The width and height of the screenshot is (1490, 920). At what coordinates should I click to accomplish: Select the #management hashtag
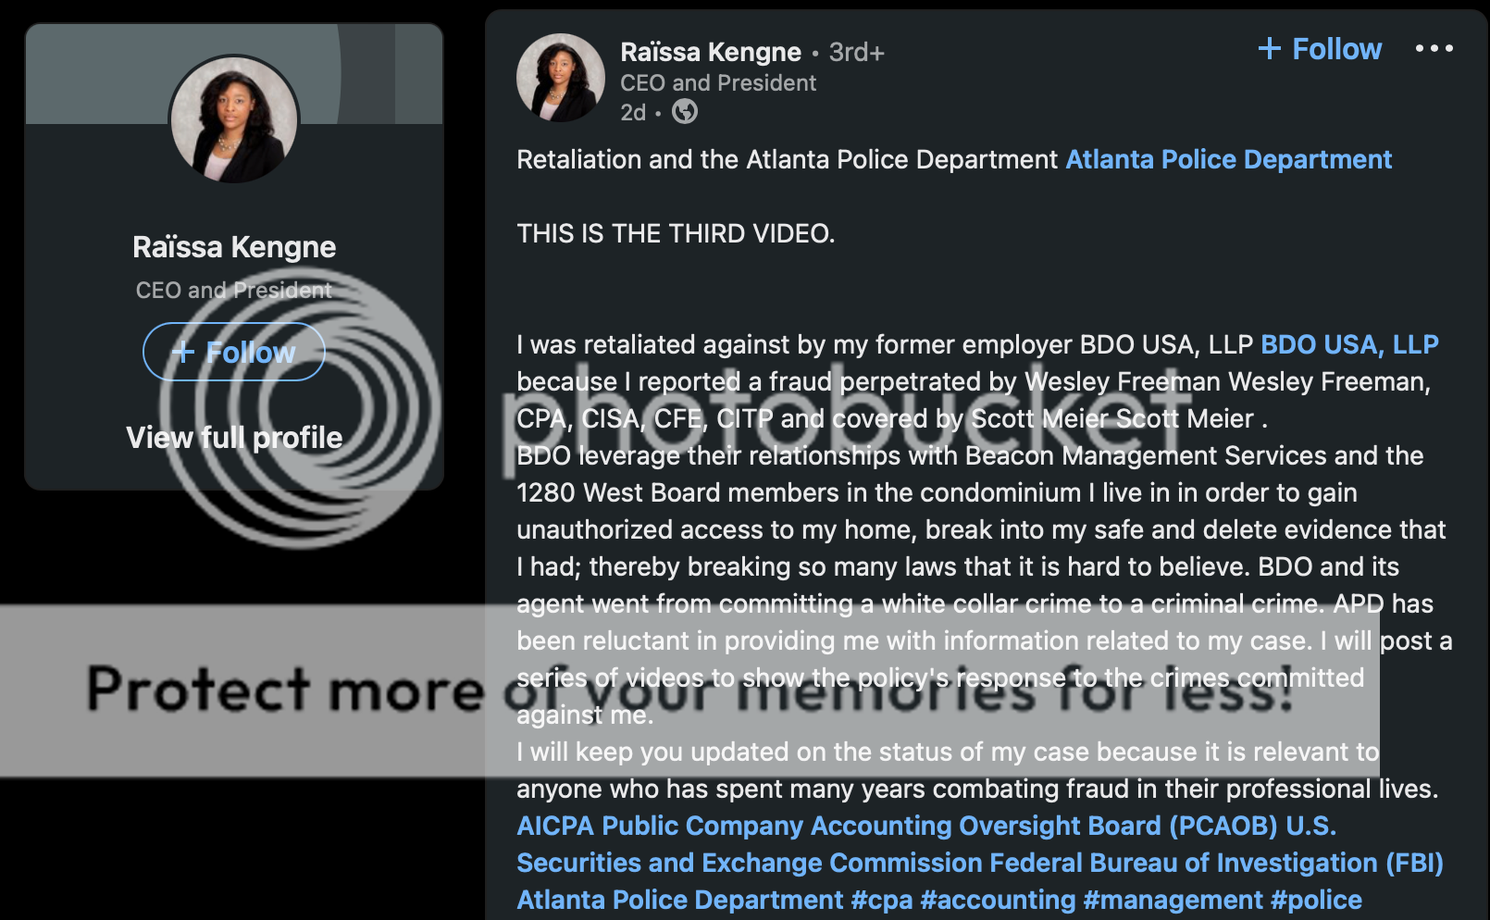click(x=1173, y=900)
